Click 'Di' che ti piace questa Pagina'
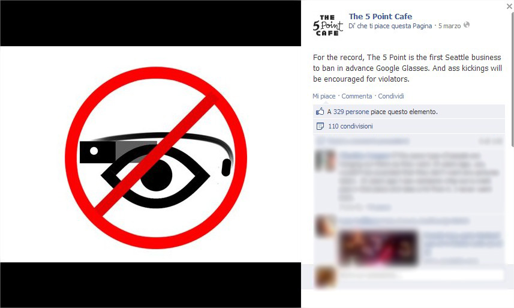Screen dimensions: 514x308 point(390,26)
